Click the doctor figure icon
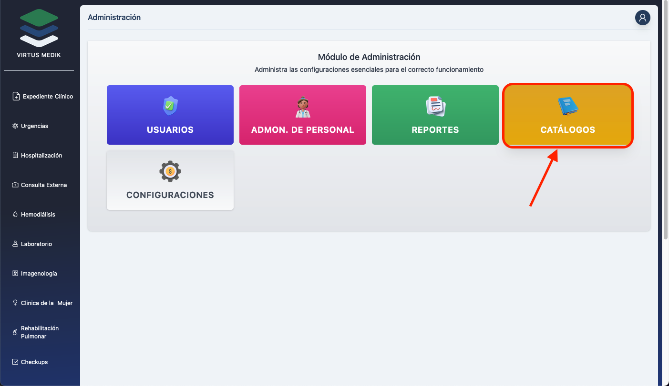669x386 pixels. pyautogui.click(x=302, y=107)
